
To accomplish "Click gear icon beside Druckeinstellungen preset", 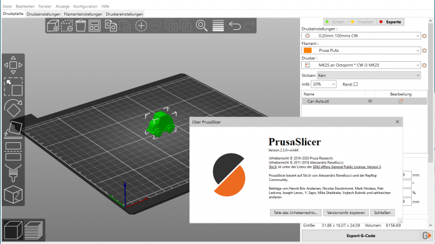I will click(x=424, y=36).
